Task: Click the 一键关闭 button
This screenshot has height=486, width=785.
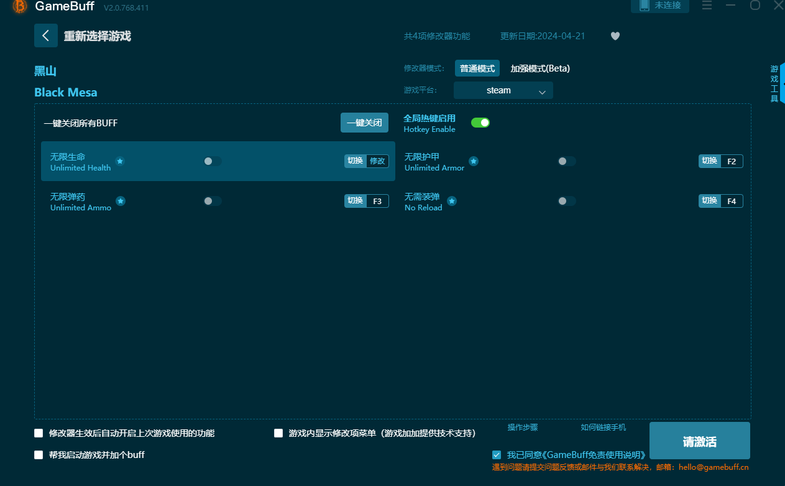Action: (x=364, y=123)
